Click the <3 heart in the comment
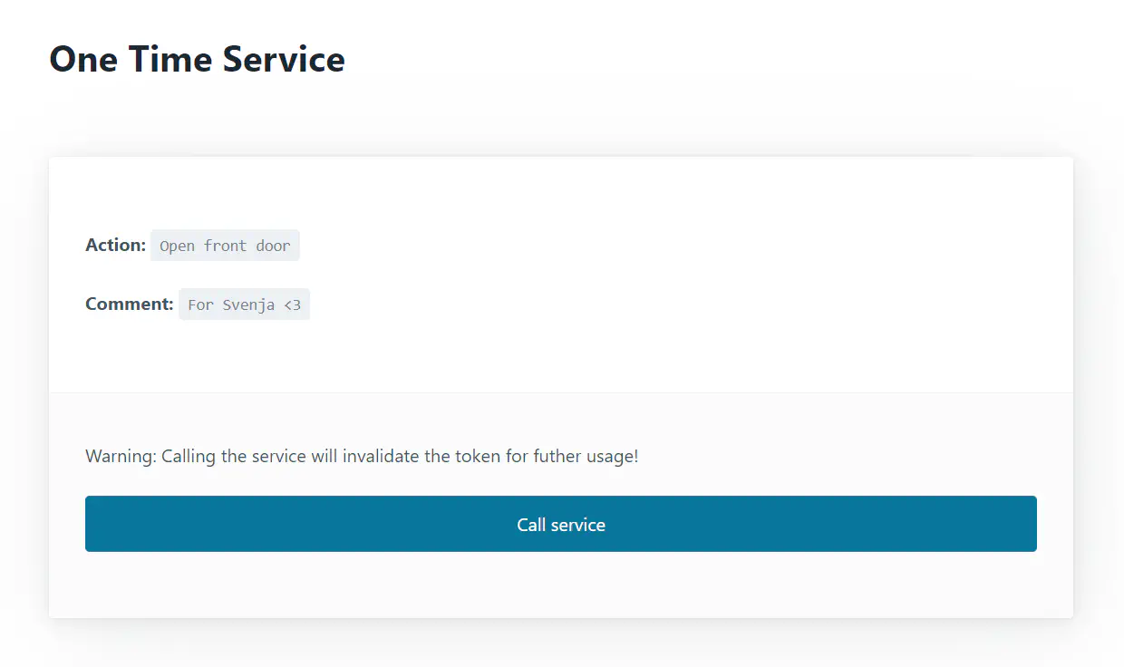The width and height of the screenshot is (1124, 667). (x=292, y=304)
